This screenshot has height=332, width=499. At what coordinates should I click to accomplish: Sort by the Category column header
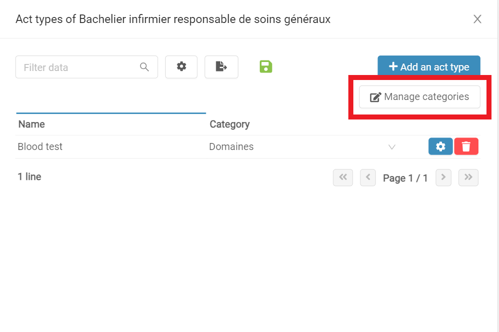[229, 124]
